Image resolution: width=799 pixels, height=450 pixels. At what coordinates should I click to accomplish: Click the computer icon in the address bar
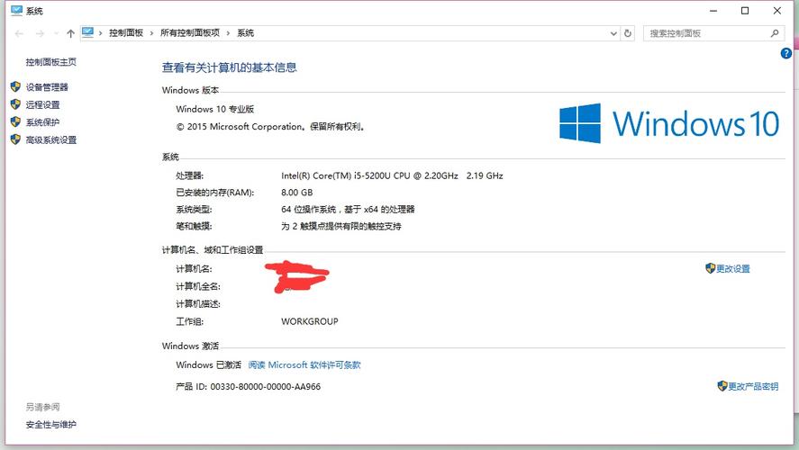(87, 32)
